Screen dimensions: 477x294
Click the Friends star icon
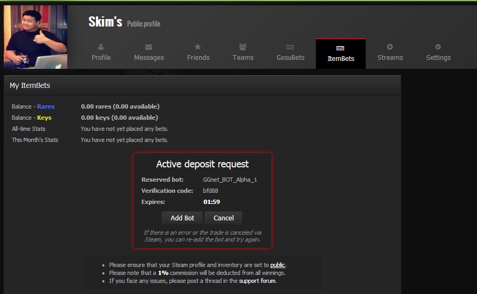(x=198, y=47)
